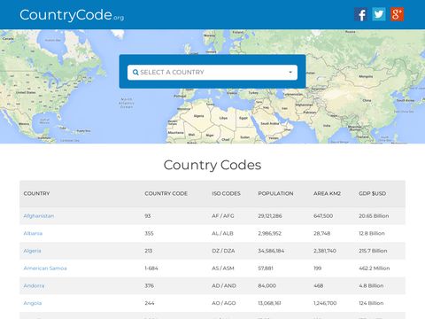Select Andorra population 84,000
Screen dimensions: 425x319
click(x=267, y=285)
